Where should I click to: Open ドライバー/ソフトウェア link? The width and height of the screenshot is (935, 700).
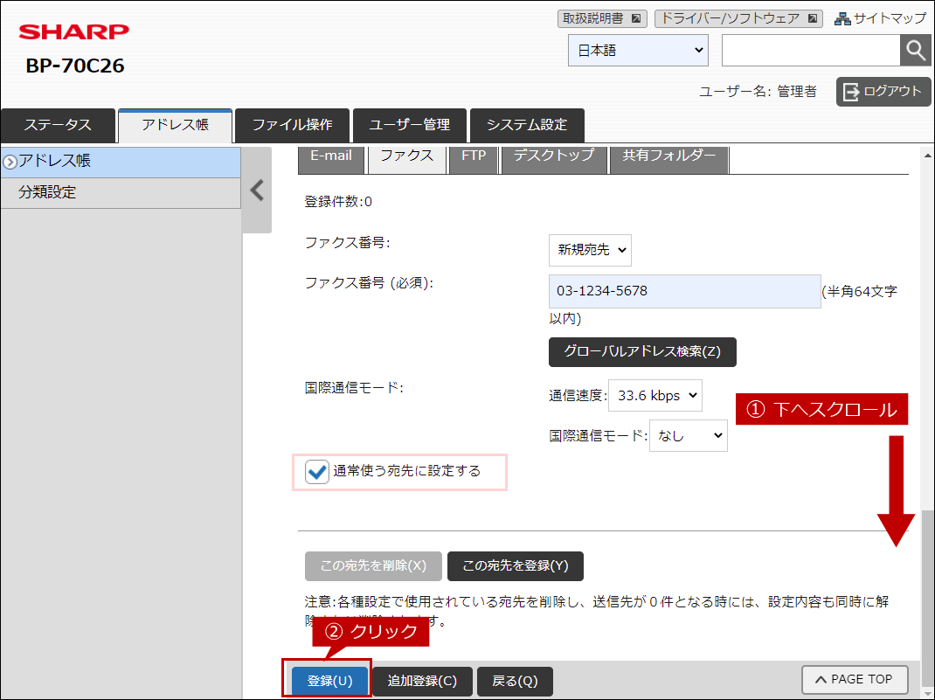click(x=738, y=18)
